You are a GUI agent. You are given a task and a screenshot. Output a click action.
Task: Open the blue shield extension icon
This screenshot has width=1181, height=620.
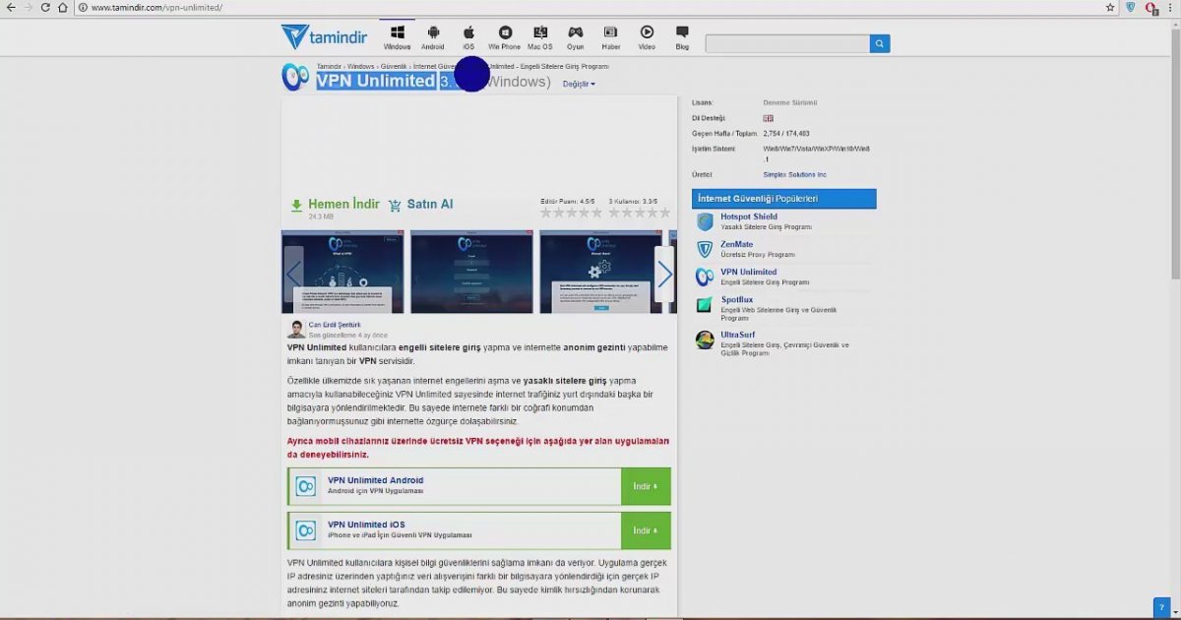1131,7
